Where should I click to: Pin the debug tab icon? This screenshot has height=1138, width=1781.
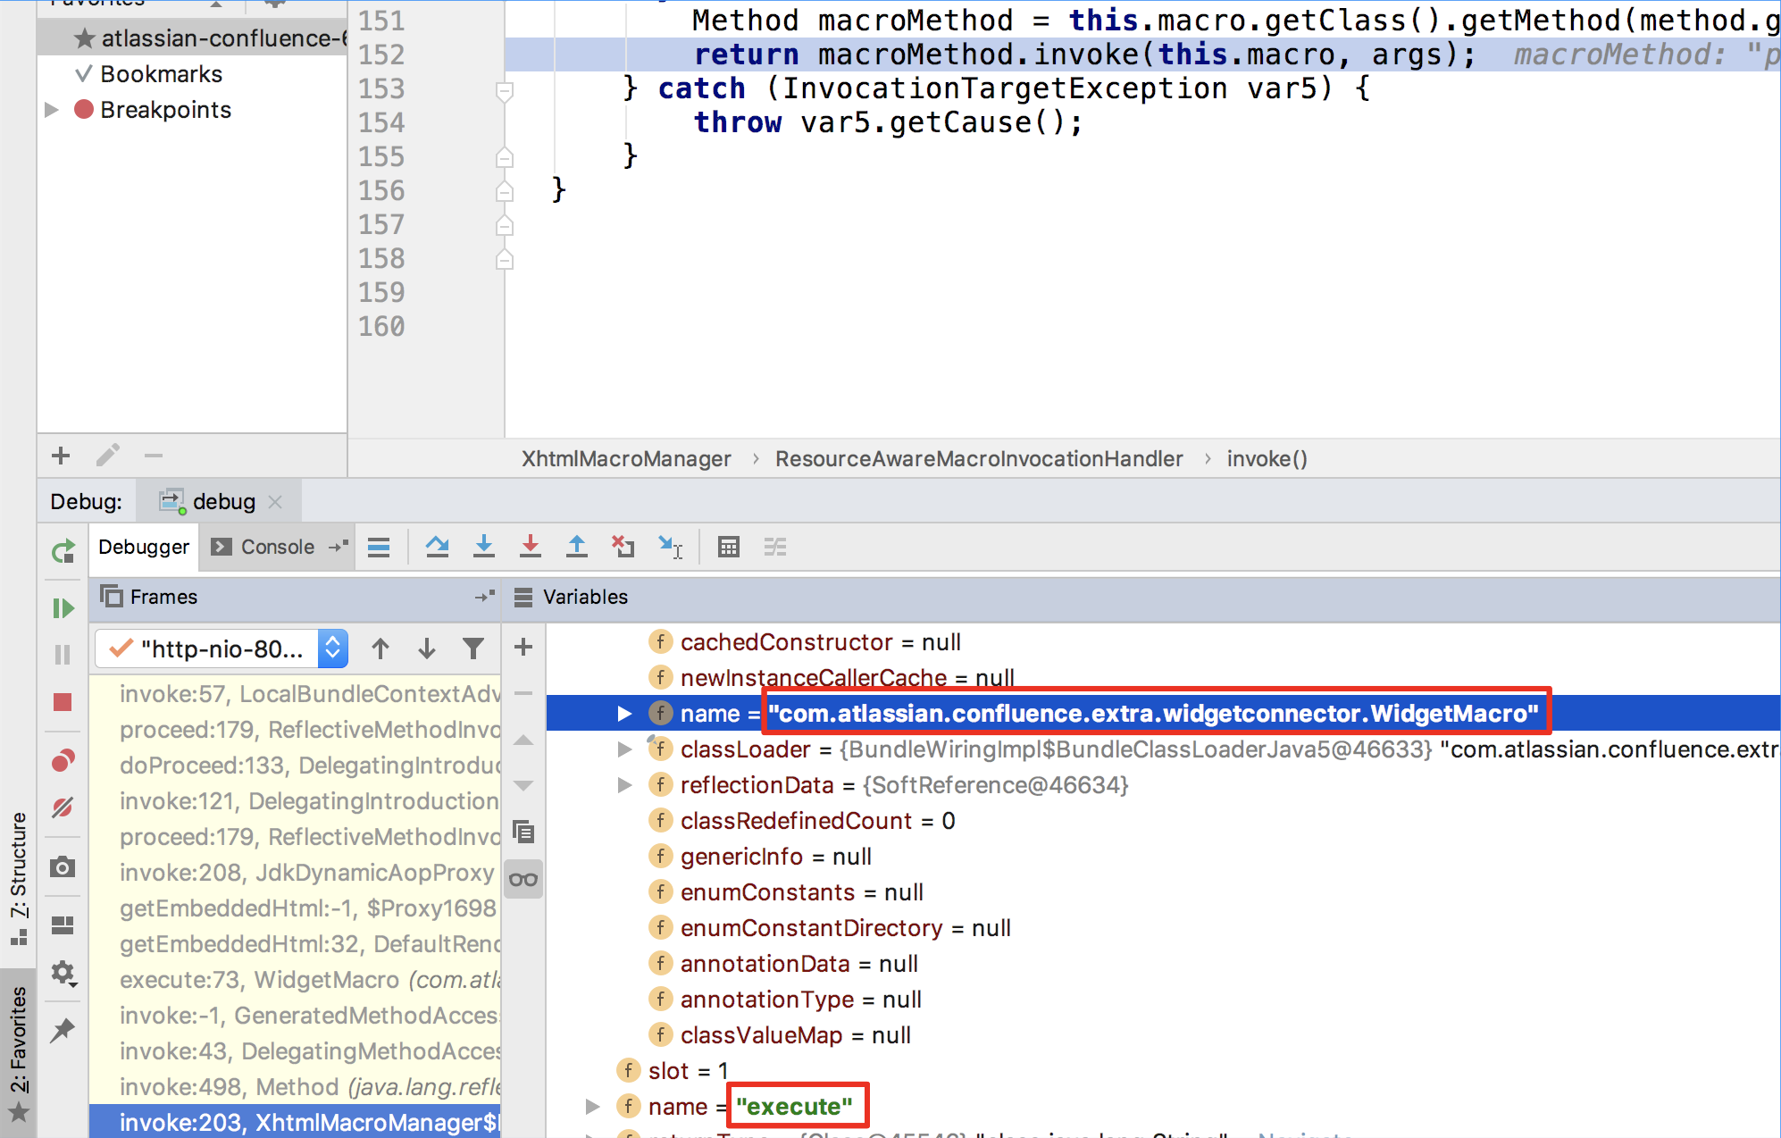point(63,1030)
